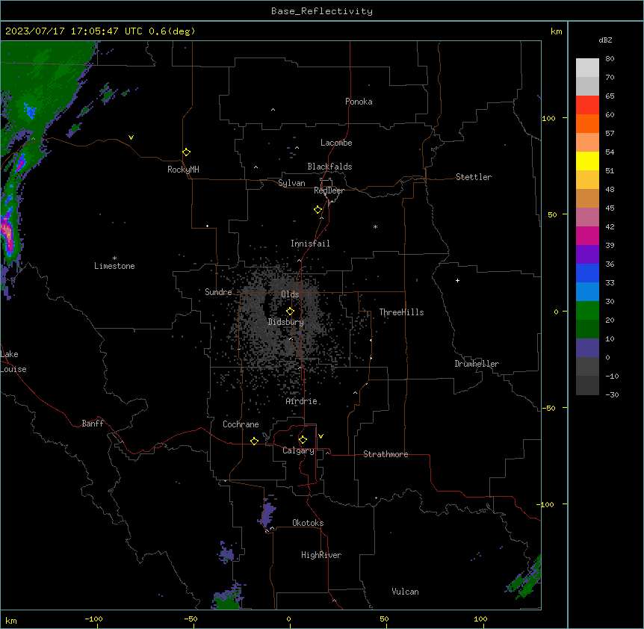This screenshot has width=644, height=629.
Task: Click the RedDeer city label
Action: (329, 190)
